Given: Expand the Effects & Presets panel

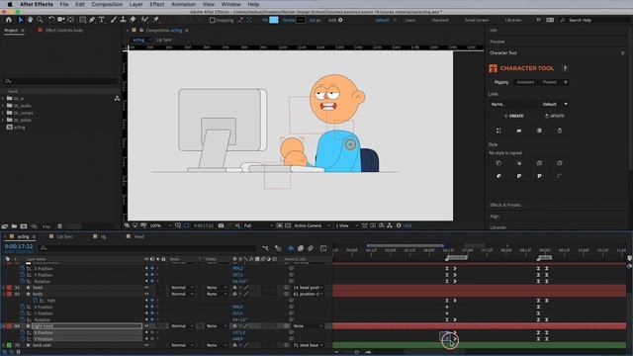Looking at the screenshot, I should coord(505,205).
